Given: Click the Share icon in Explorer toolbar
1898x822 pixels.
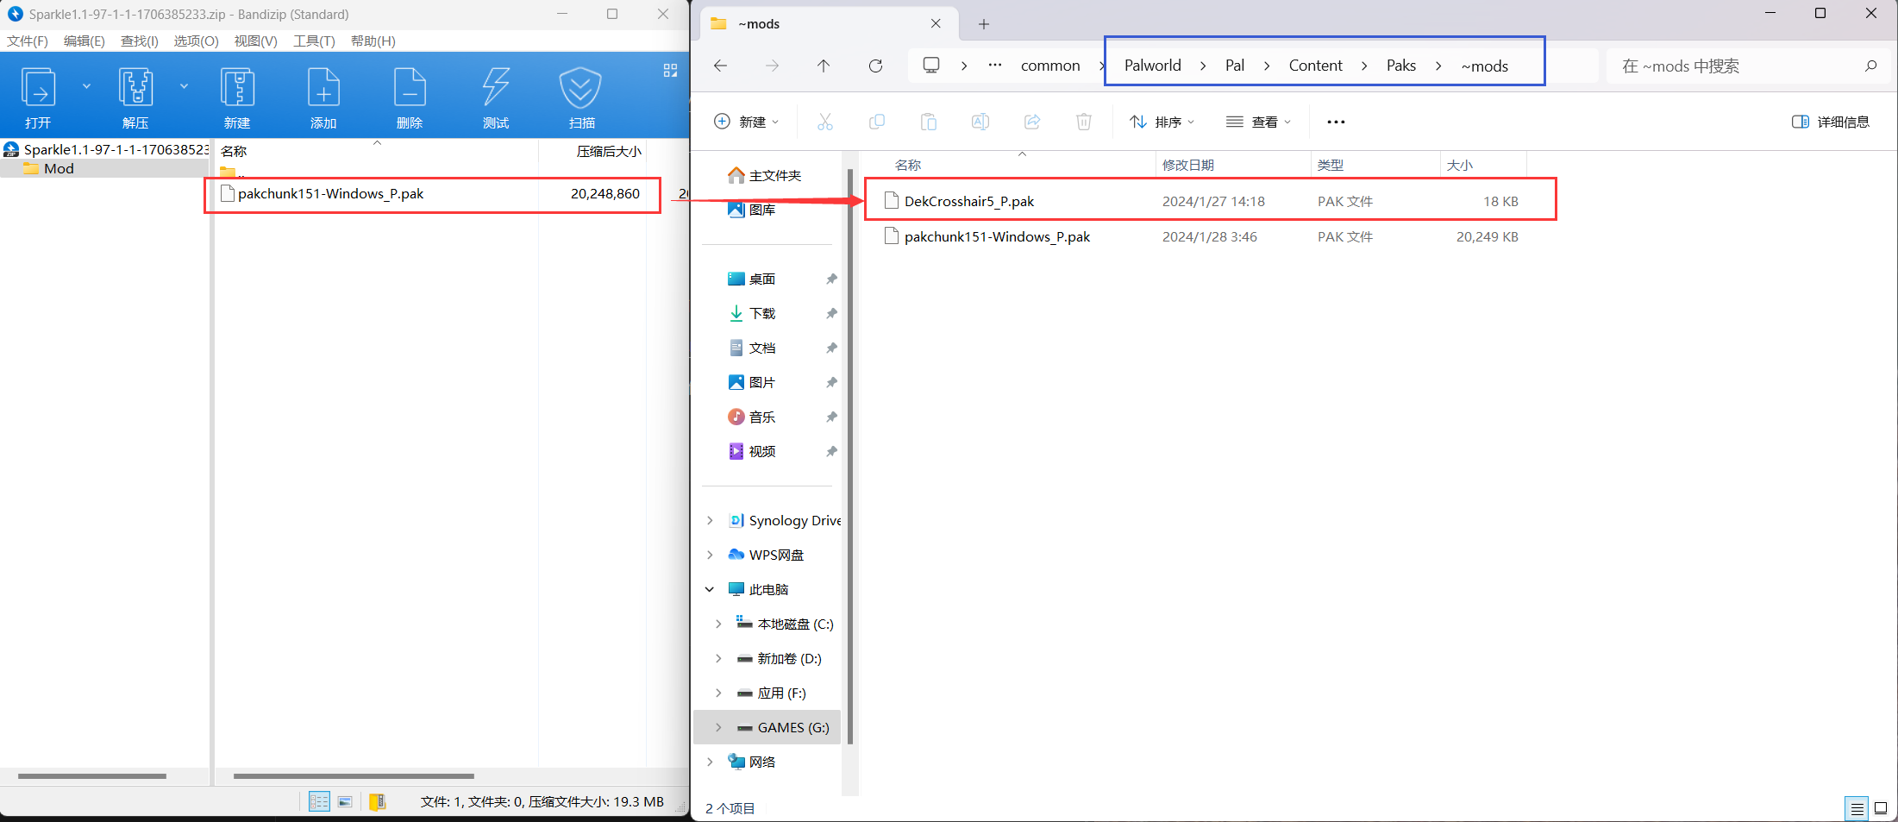Looking at the screenshot, I should (x=1032, y=122).
